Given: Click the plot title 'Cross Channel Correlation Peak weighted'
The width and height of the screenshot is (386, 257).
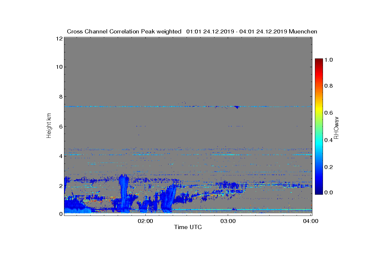Looking at the screenshot, I should coord(124,31).
